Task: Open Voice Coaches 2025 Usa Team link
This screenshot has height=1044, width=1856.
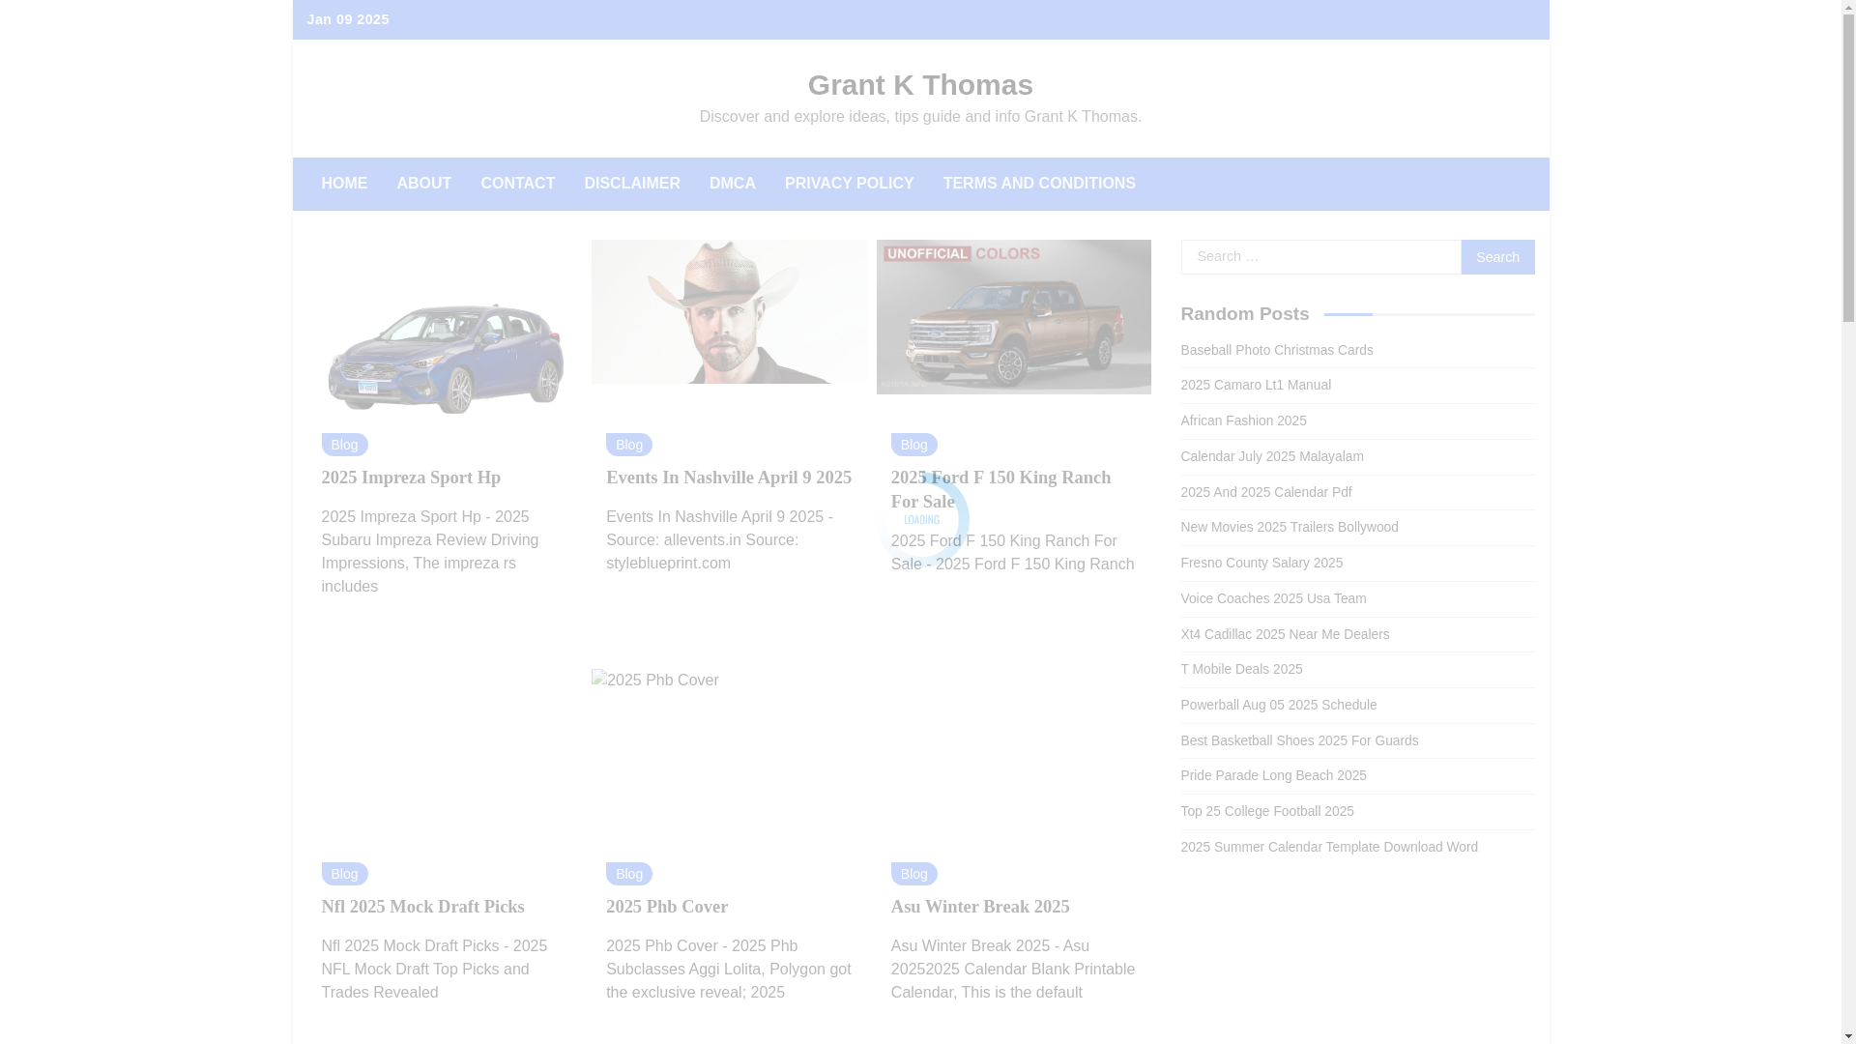Action: pyautogui.click(x=1273, y=598)
